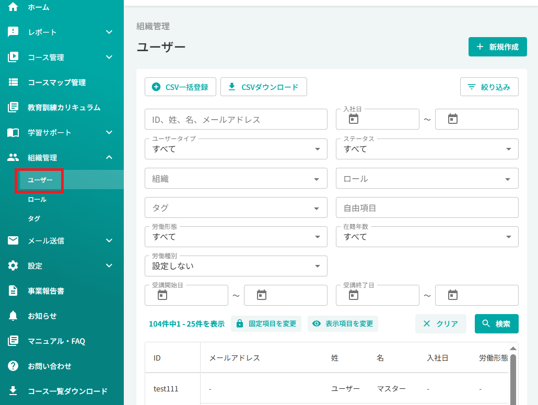Expand the レポート menu chevron

[109, 32]
